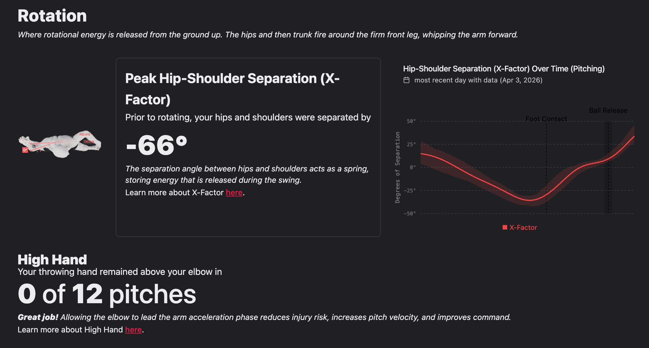Click the most recent day date text
649x348 pixels.
(478, 80)
